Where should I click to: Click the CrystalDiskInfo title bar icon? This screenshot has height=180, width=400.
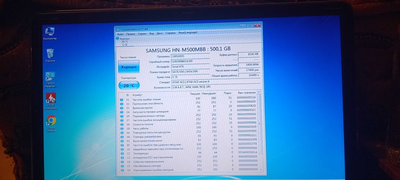(x=118, y=30)
